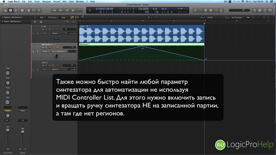The image size is (276, 155).
Task: Expand the Region: GM Device 1 inspector
Action: click(3, 17)
